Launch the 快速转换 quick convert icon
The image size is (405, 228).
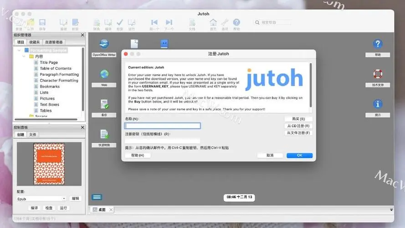pyautogui.click(x=104, y=134)
